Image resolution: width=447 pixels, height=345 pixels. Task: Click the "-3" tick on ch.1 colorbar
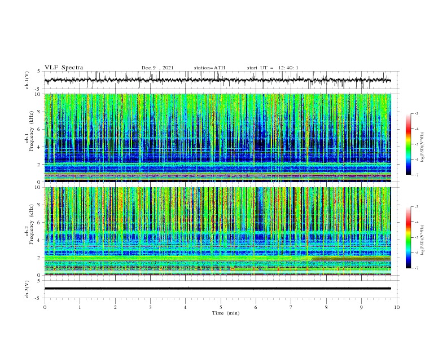tap(416, 113)
